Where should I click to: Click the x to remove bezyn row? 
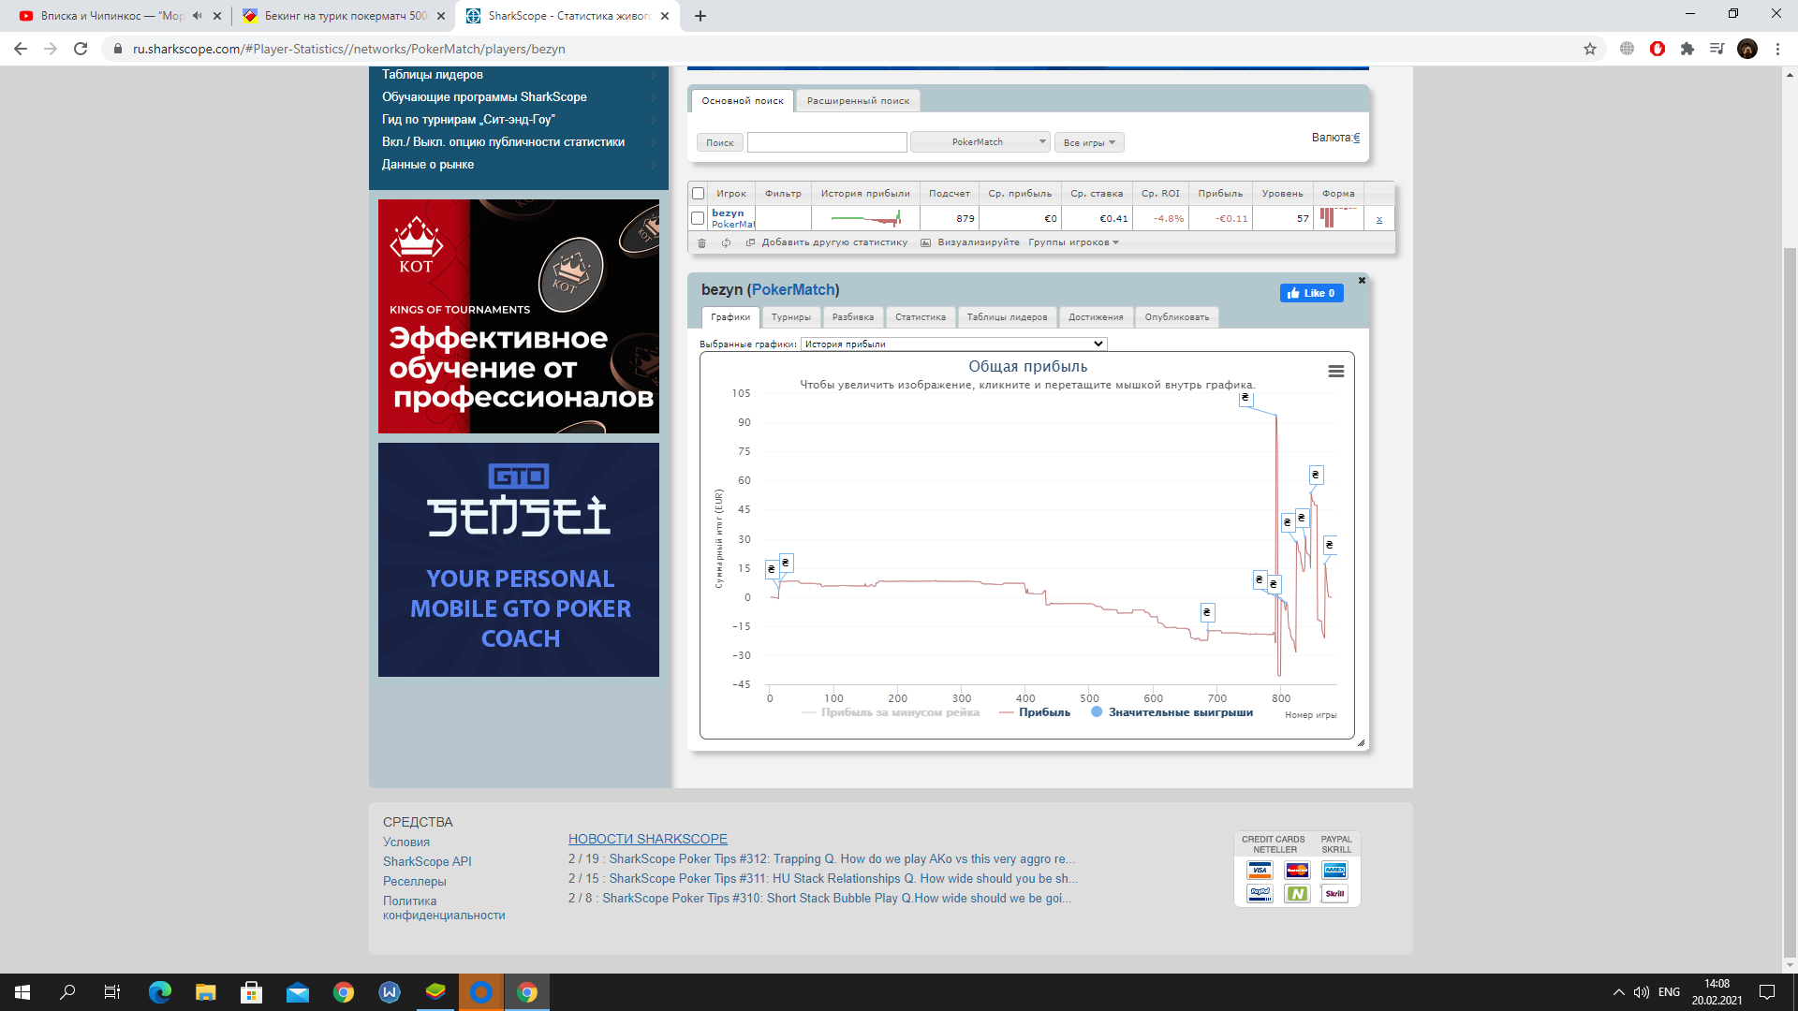[1378, 219]
